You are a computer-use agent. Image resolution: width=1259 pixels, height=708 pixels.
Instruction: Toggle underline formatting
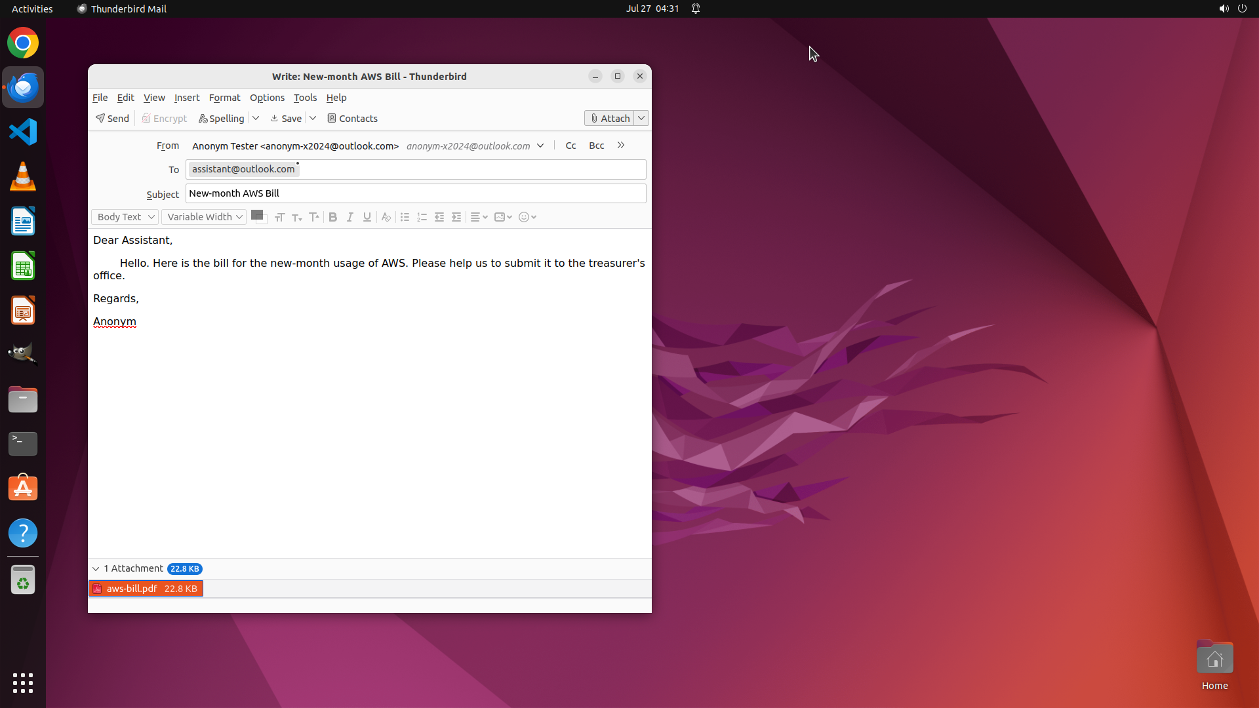[367, 217]
